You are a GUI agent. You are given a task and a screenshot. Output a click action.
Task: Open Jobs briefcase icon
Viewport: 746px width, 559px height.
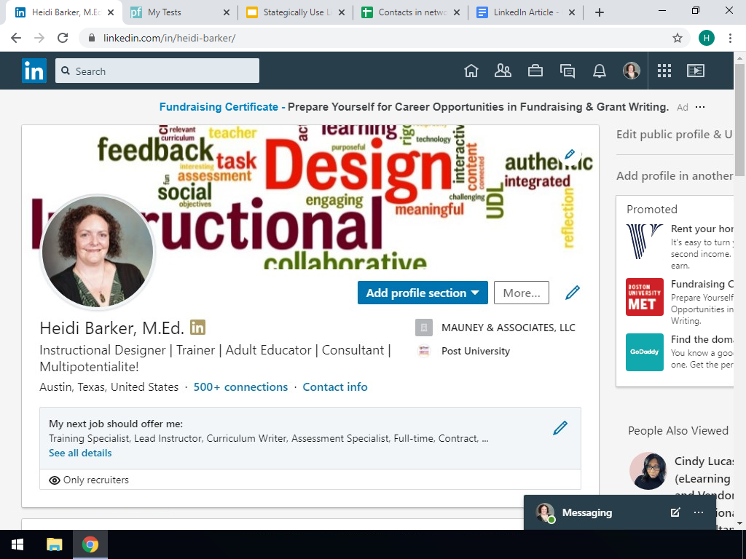[x=535, y=71]
